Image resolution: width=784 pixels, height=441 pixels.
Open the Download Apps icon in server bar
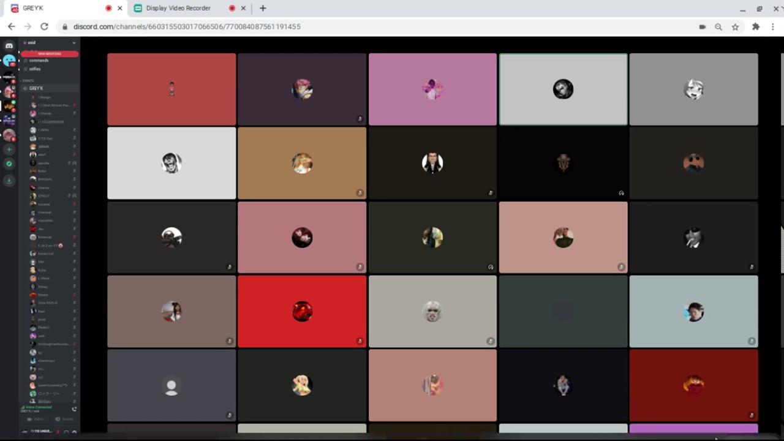9,181
